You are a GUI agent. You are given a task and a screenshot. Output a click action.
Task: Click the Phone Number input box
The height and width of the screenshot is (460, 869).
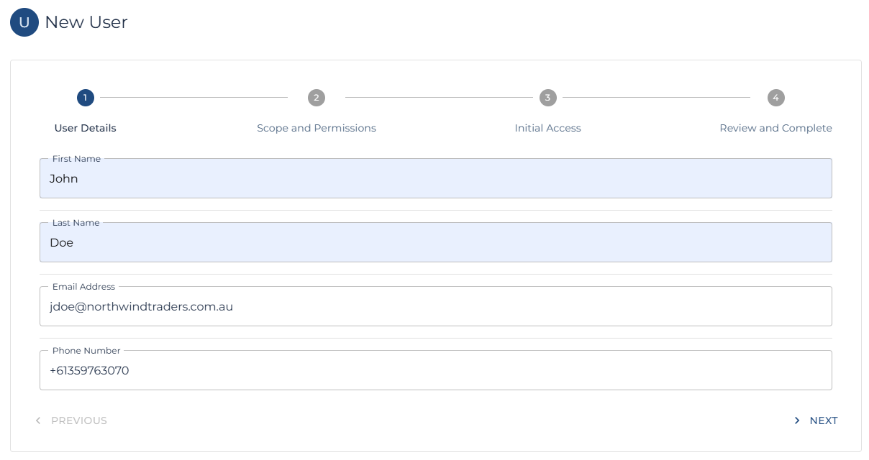tap(435, 371)
